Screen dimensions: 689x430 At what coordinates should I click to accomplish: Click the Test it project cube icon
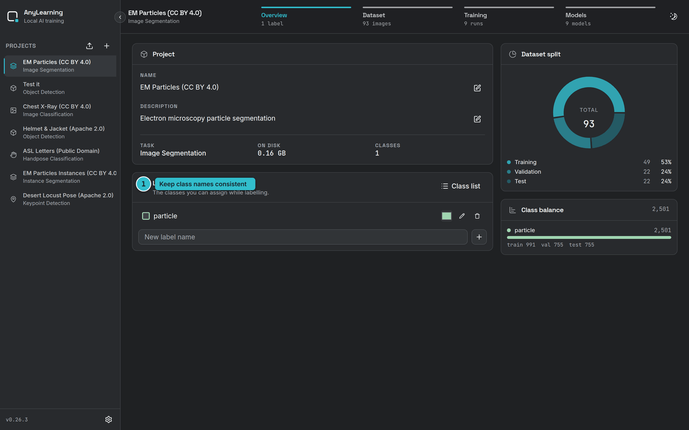(x=13, y=88)
